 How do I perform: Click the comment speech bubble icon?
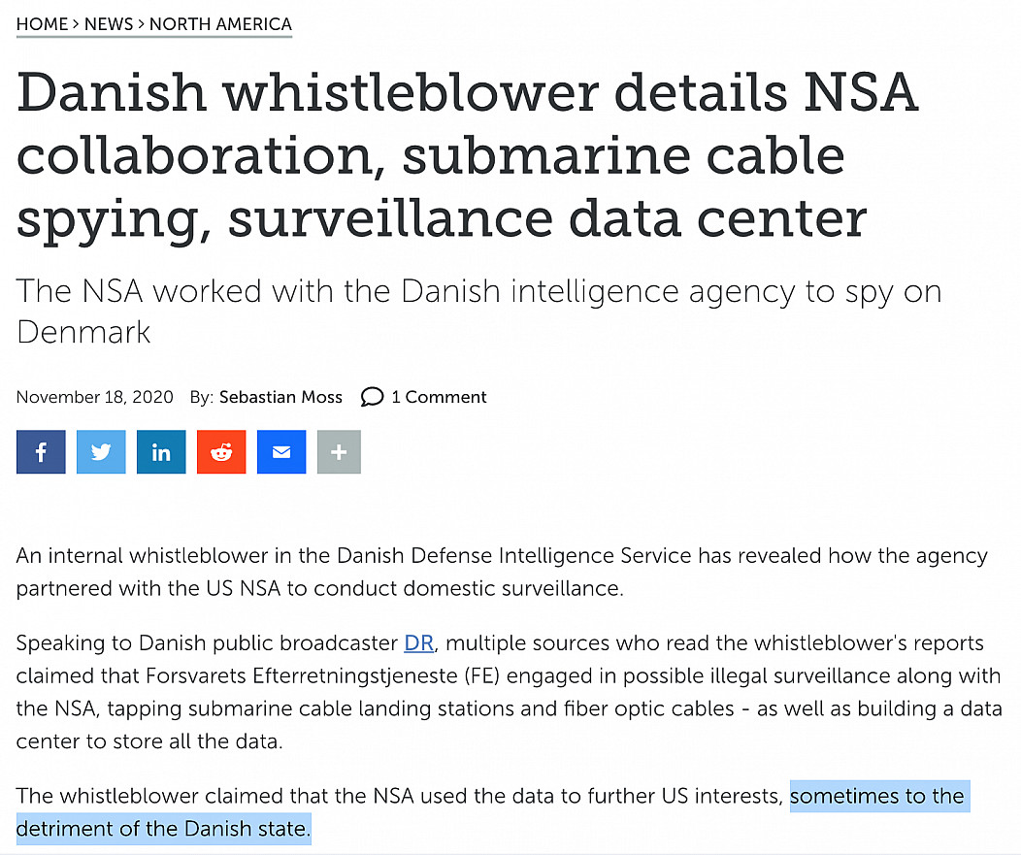tap(372, 397)
